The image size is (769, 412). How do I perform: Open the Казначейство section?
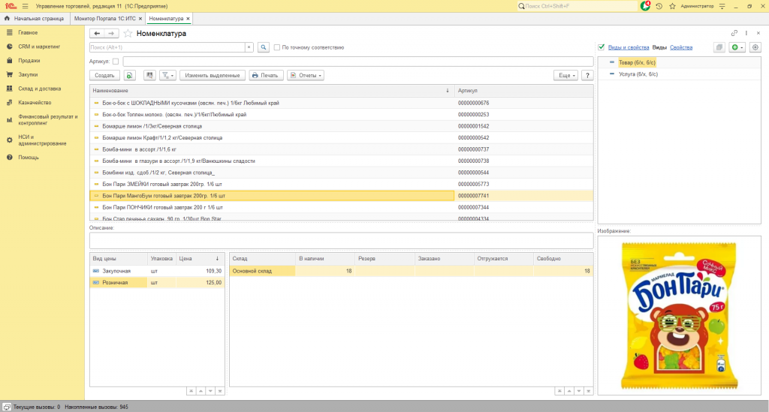[x=35, y=102]
